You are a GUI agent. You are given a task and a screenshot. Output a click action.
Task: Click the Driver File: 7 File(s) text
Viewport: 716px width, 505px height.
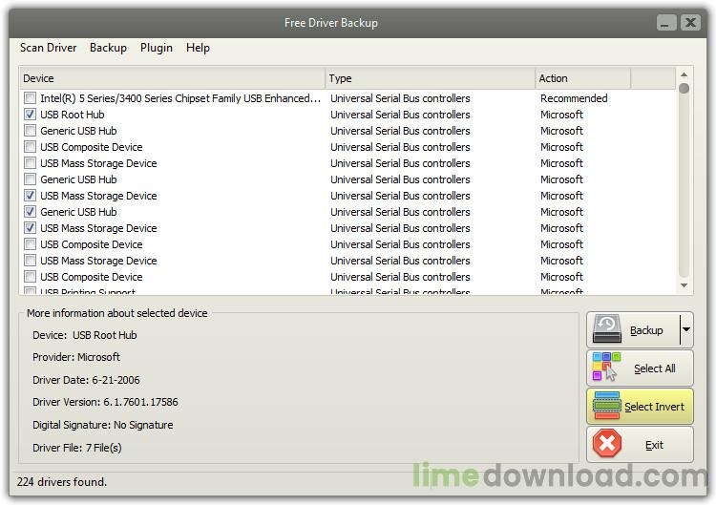77,448
